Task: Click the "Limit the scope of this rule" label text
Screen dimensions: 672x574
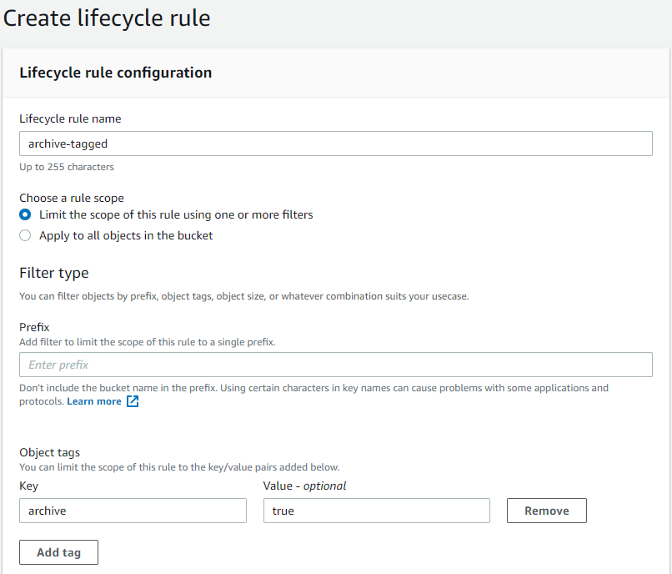Action: click(x=176, y=214)
